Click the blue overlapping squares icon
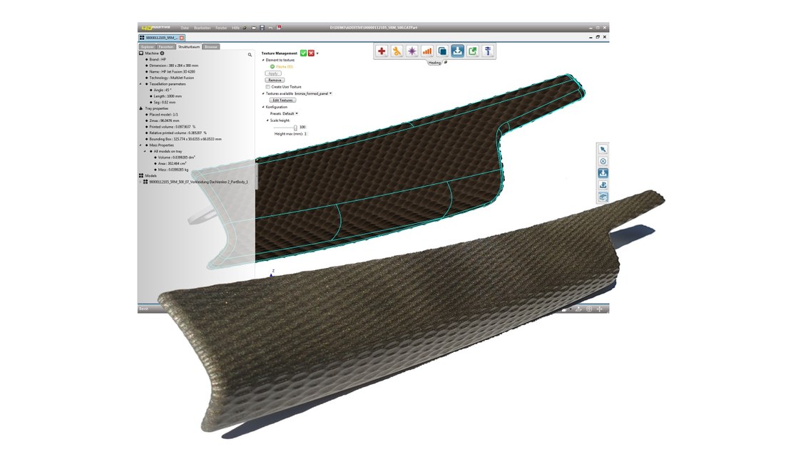Screen dimensions: 798x449 click(x=442, y=51)
